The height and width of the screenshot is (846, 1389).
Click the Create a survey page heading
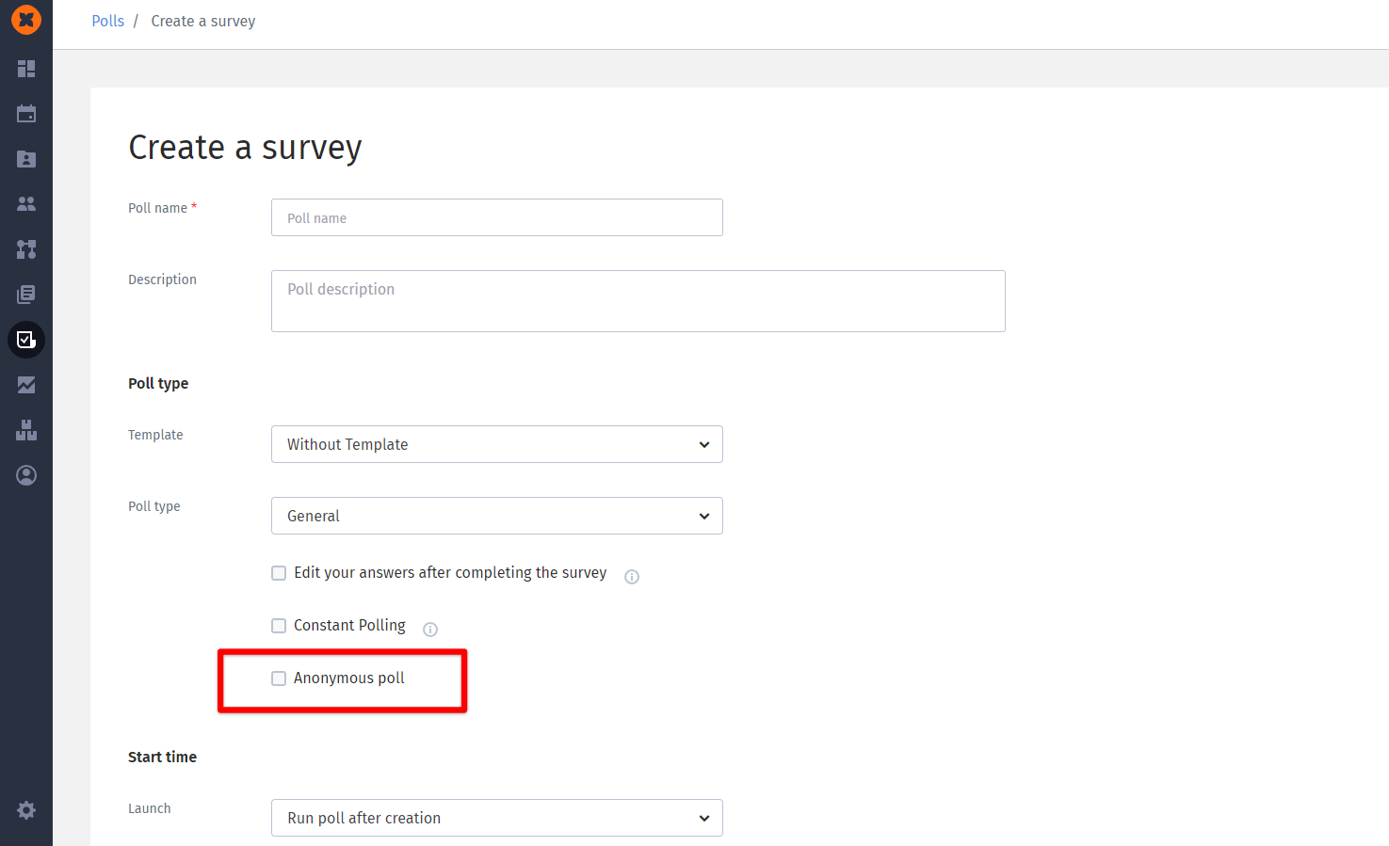tap(245, 148)
